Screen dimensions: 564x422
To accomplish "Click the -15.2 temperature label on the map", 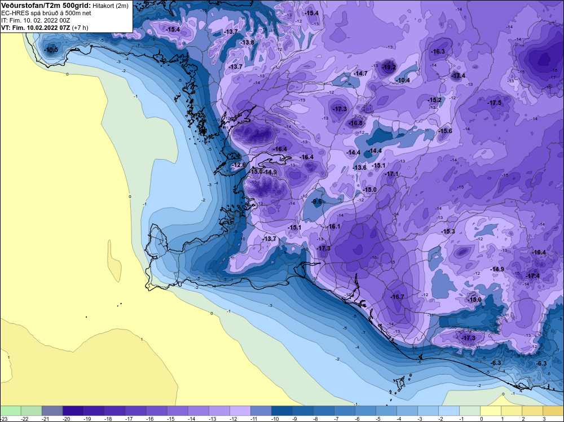I will pyautogui.click(x=434, y=100).
